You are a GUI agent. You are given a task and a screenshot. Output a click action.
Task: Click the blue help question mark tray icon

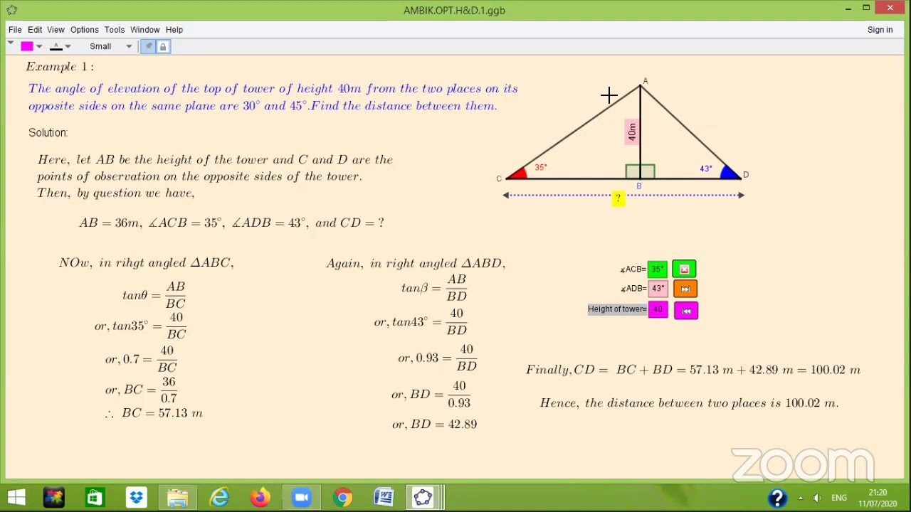coord(777,498)
